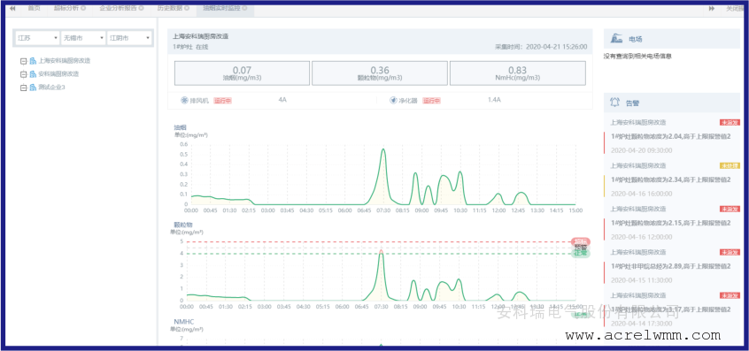Switch to the 首页 tab
The image size is (749, 351).
(x=34, y=8)
